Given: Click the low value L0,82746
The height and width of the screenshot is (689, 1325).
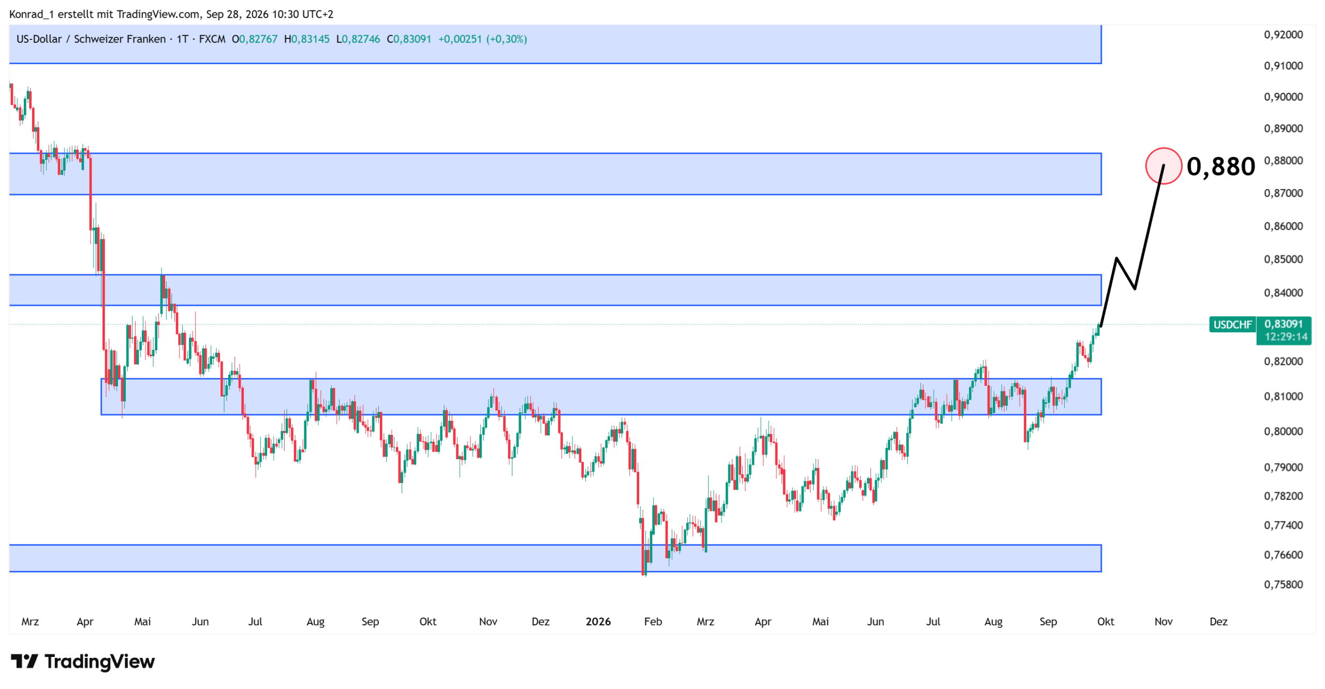Looking at the screenshot, I should (358, 39).
